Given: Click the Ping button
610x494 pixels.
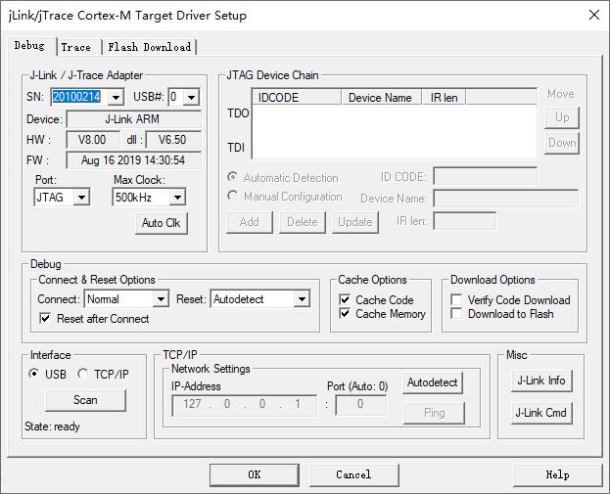Looking at the screenshot, I should pyautogui.click(x=434, y=413).
